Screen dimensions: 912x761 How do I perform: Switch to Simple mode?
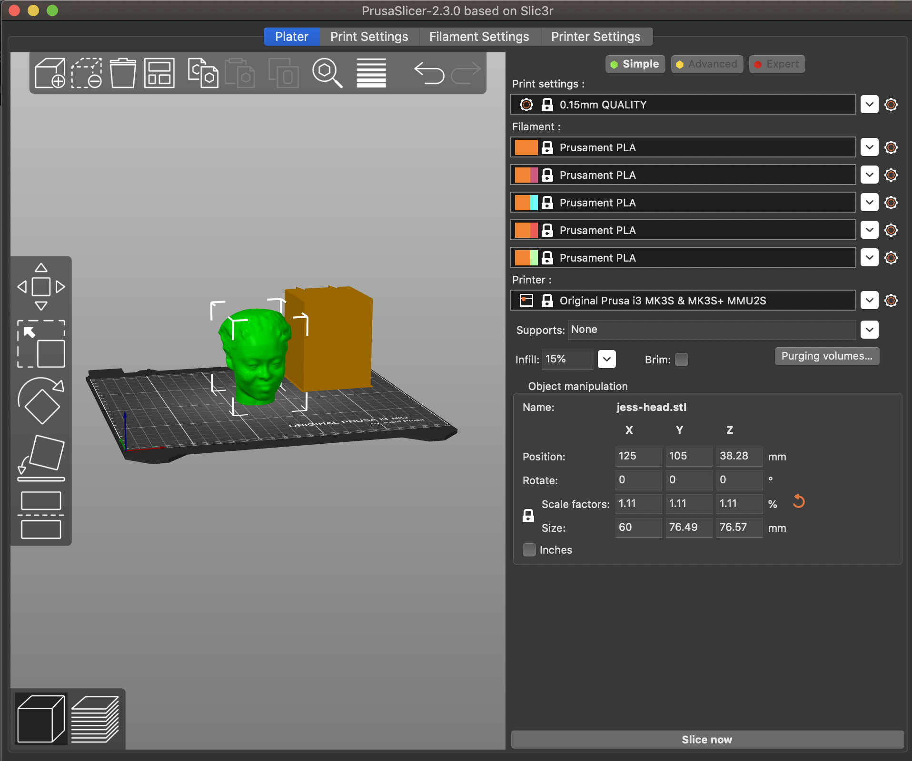pyautogui.click(x=635, y=64)
